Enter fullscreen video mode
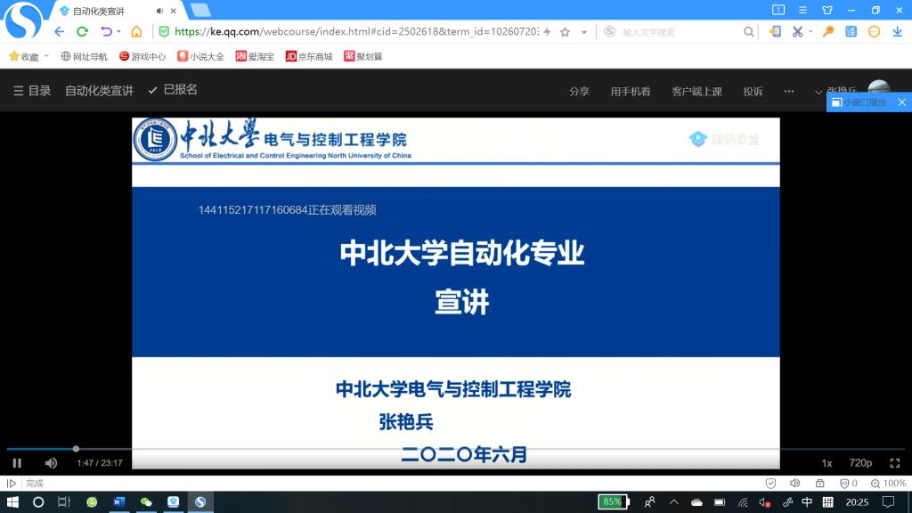Viewport: 912px width, 513px height. 895,463
